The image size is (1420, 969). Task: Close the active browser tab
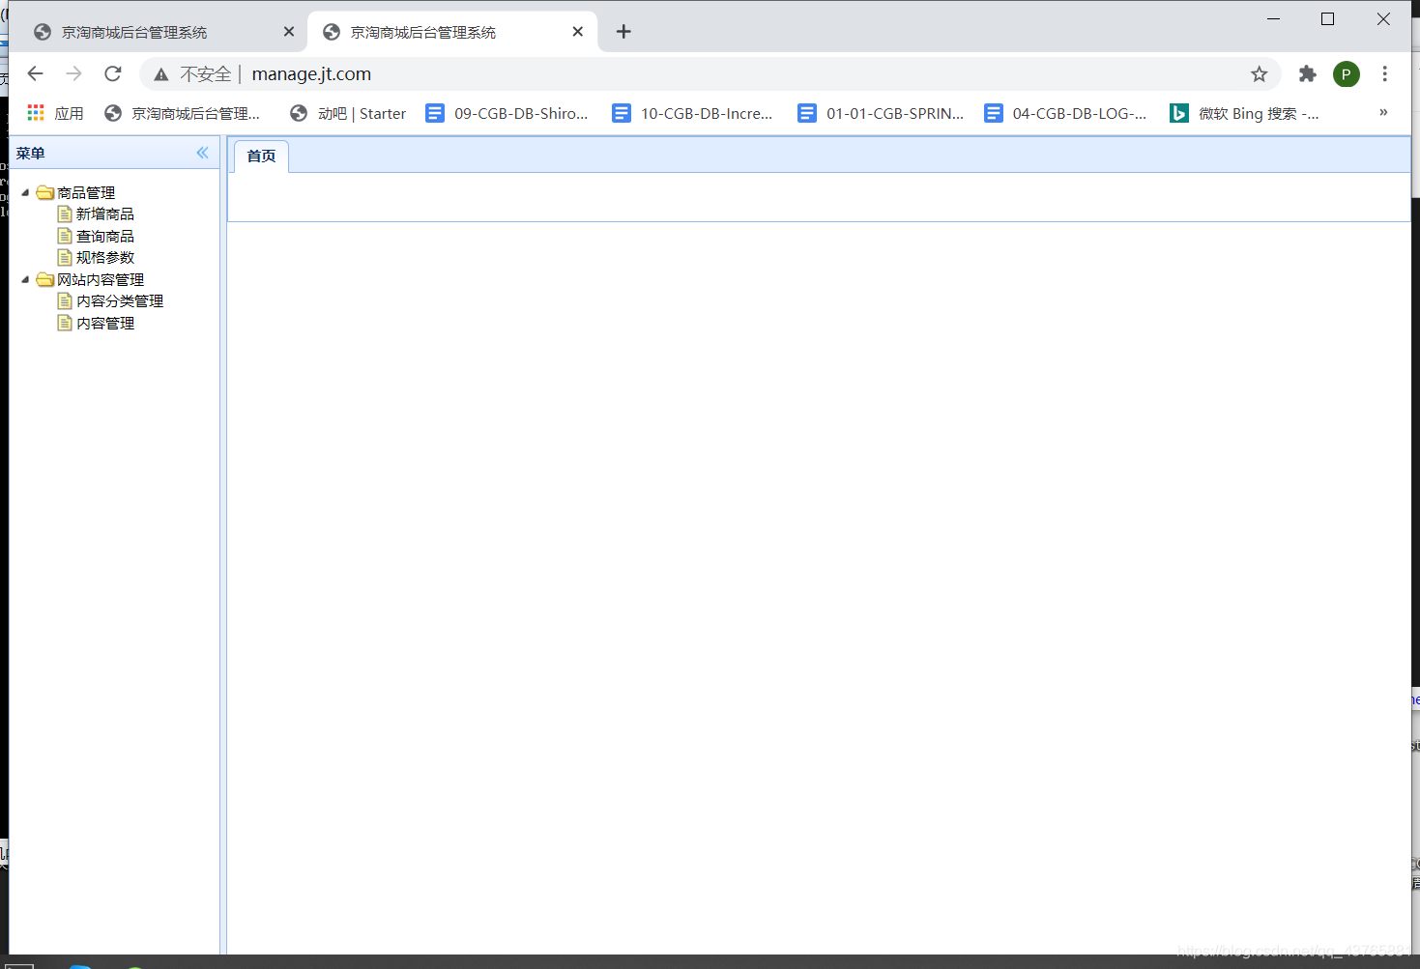[577, 32]
